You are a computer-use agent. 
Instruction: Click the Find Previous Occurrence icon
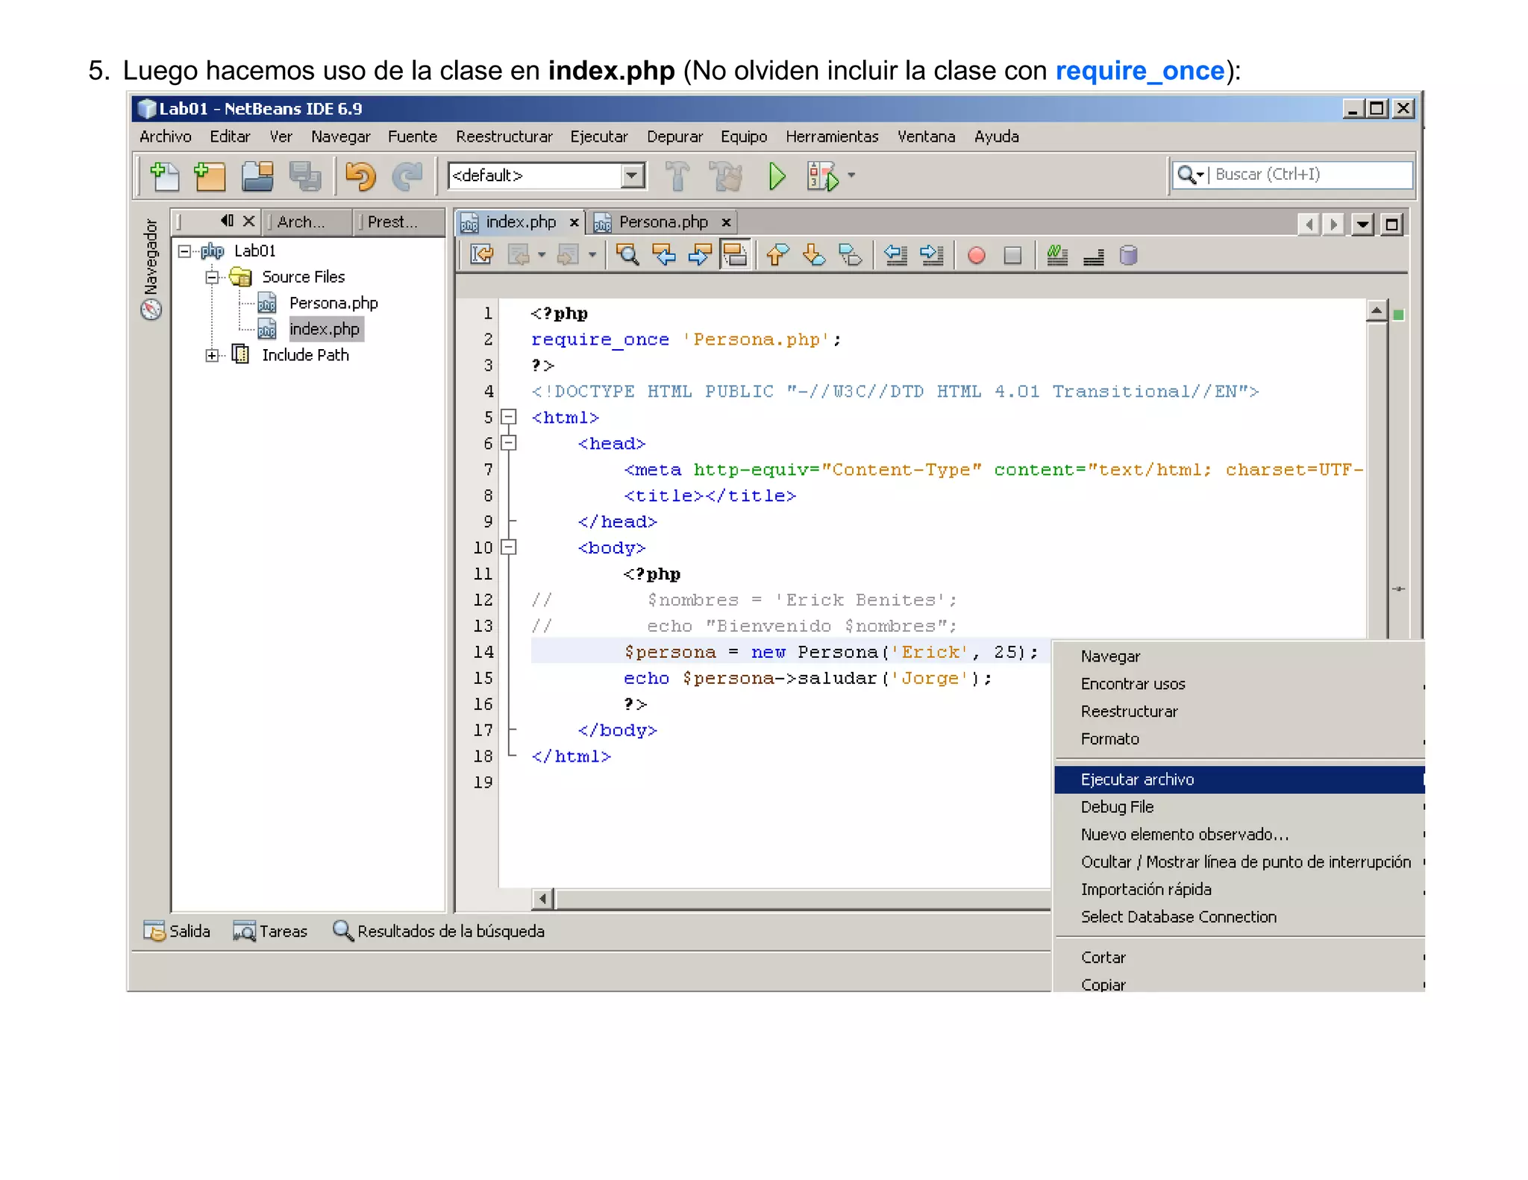[663, 255]
